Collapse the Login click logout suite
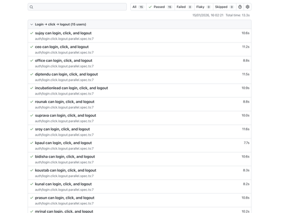The image size is (287, 213). [x=32, y=25]
